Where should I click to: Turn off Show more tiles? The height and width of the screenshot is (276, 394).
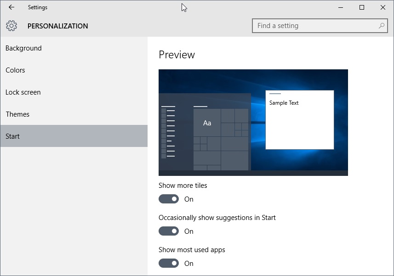pos(169,199)
